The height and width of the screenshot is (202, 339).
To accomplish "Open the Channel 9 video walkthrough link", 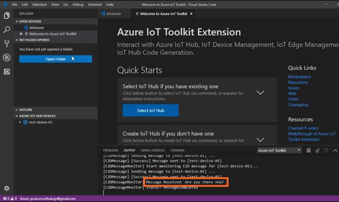I will [312, 134].
